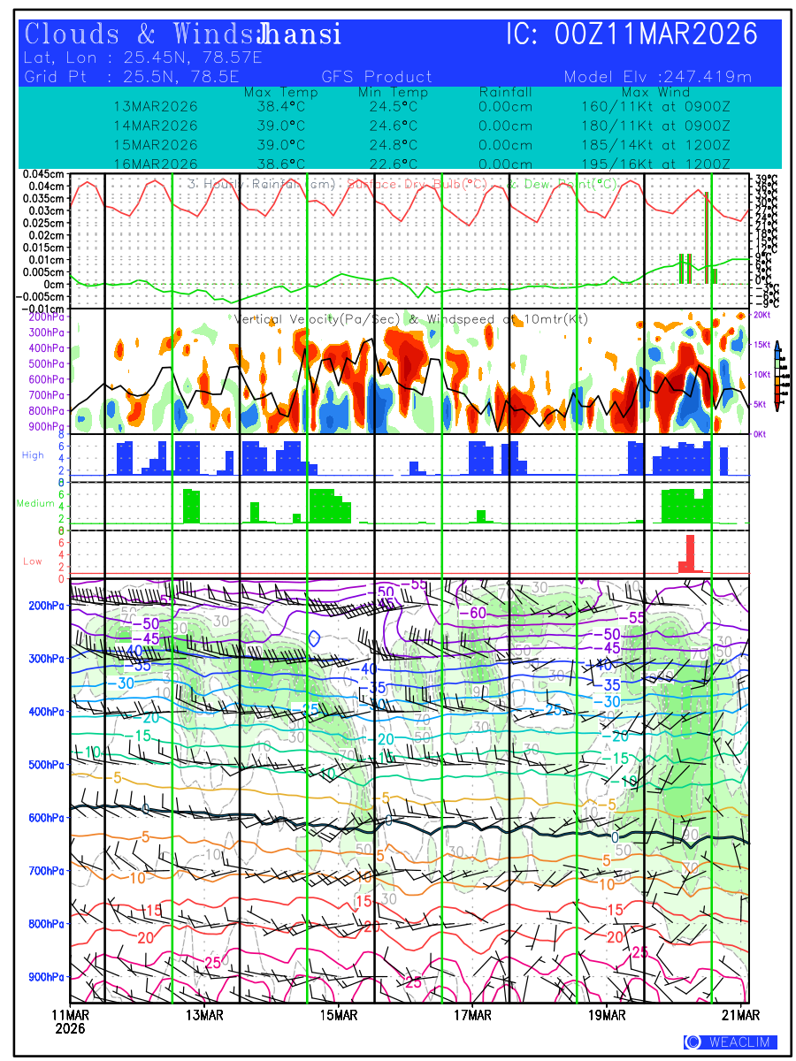
Task: Click the -60 temperature contour label
Action: pos(477,613)
